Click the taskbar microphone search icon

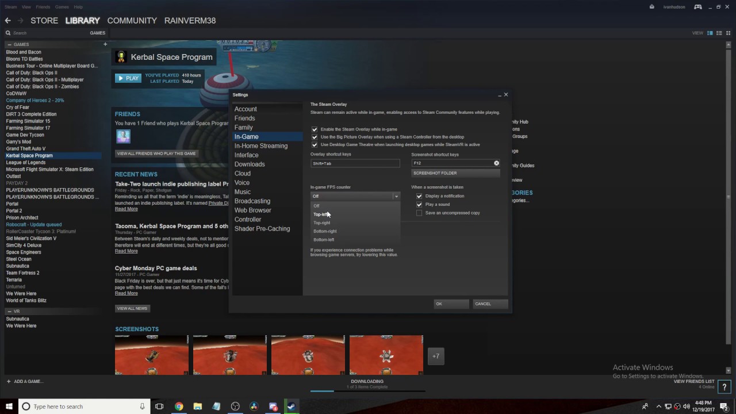coord(142,407)
